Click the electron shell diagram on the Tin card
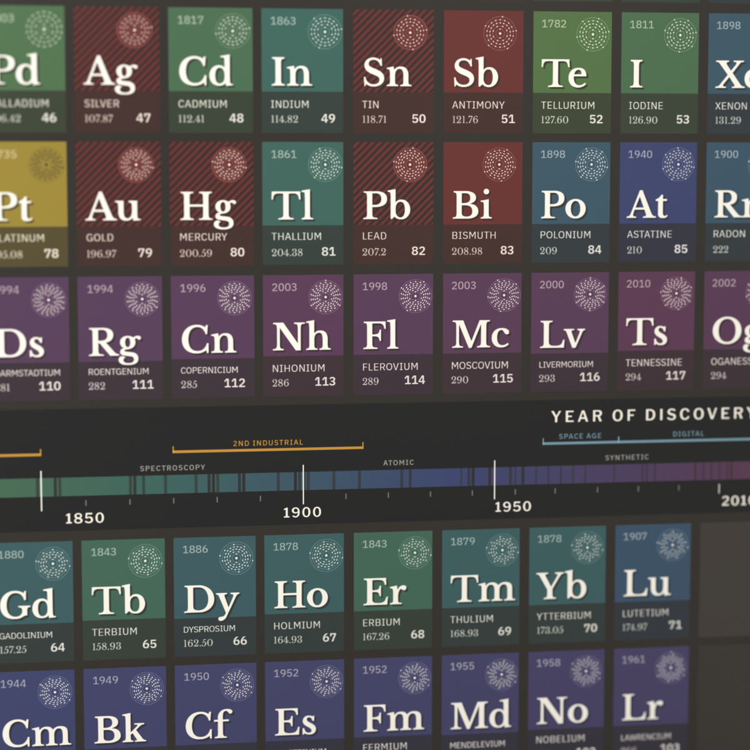750x750 pixels. point(410,31)
